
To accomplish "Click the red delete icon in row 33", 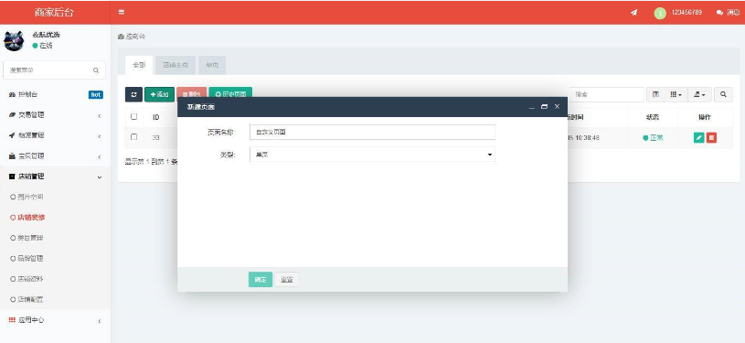I will pos(711,138).
